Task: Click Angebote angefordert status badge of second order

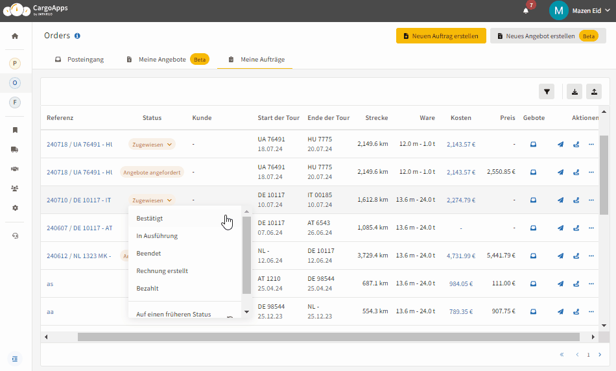Action: (152, 172)
